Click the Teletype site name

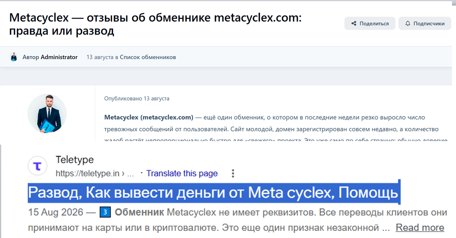pyautogui.click(x=75, y=160)
